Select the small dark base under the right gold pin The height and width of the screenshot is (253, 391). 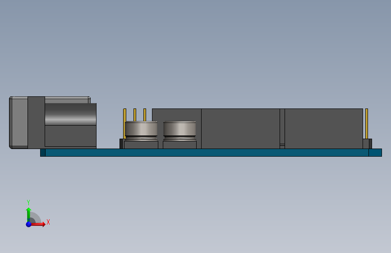pos(367,144)
